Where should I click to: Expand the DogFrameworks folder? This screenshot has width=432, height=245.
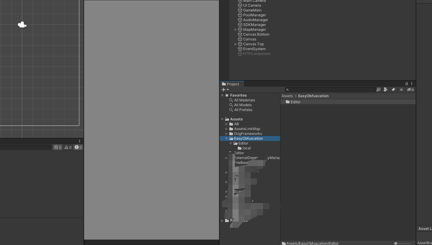click(227, 134)
